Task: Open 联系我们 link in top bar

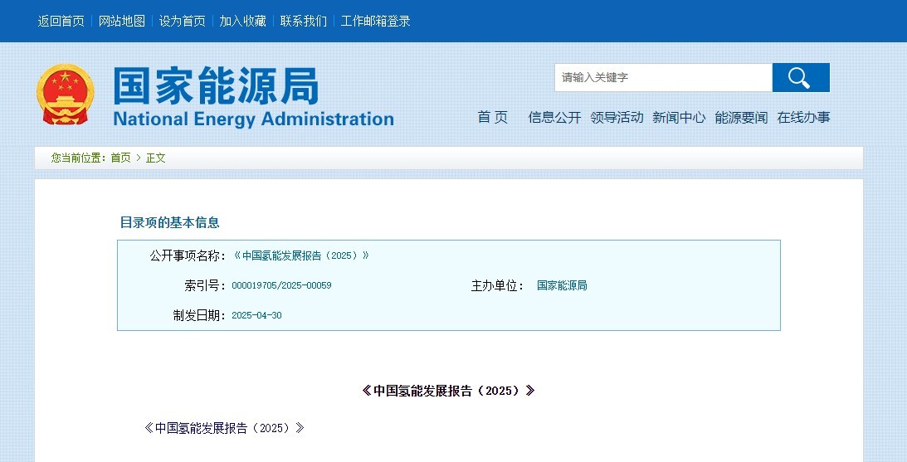Action: [303, 22]
